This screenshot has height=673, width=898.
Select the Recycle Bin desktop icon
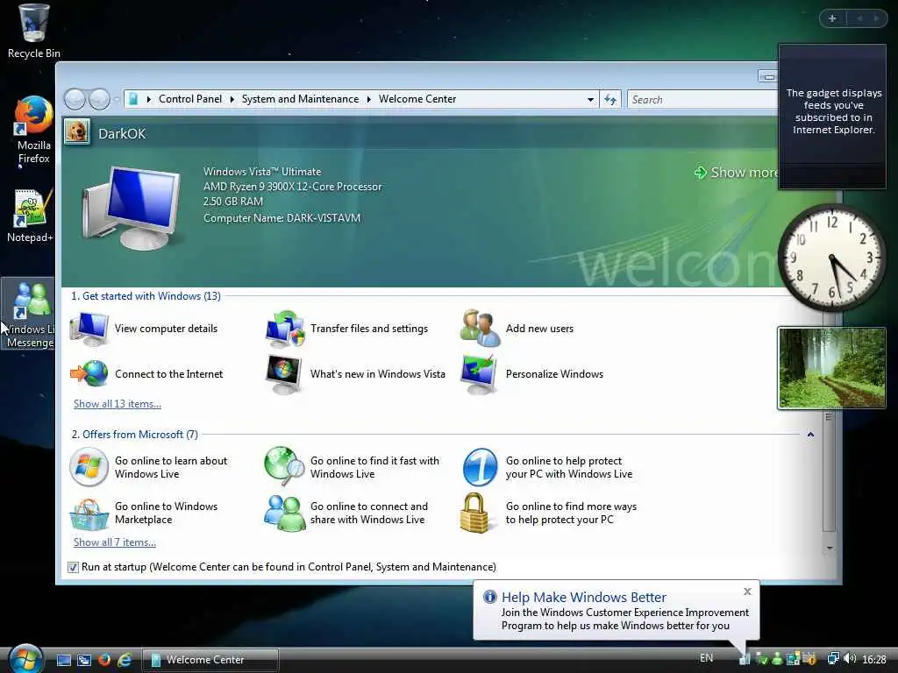tap(33, 32)
